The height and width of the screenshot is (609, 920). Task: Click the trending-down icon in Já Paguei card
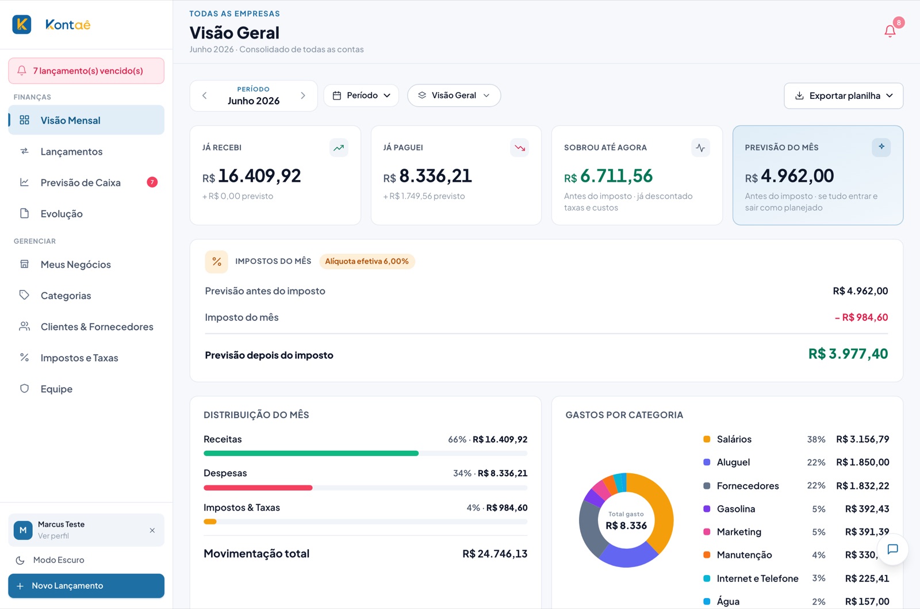pos(520,148)
